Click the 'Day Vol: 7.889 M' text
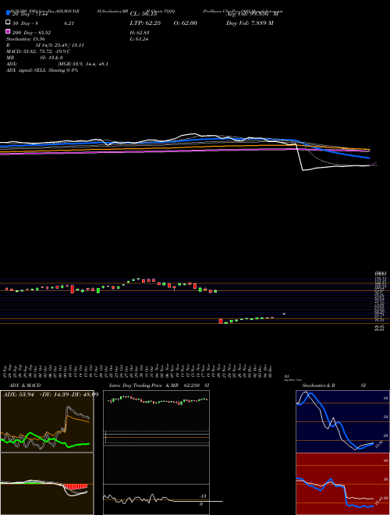Image resolution: width=390 pixels, height=515 pixels. pos(250,23)
